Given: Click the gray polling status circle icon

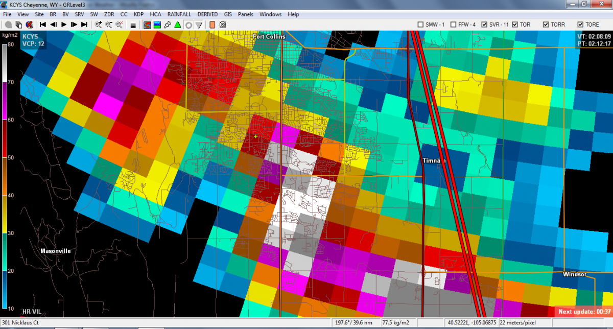Looking at the screenshot, I should (9, 25).
